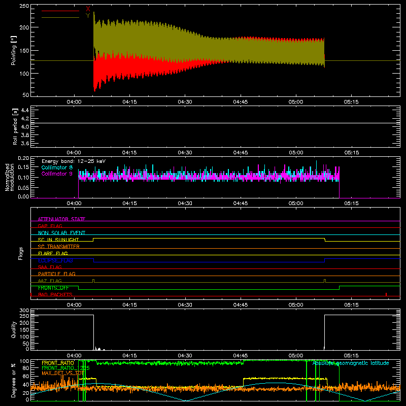This screenshot has width=406, height=406.
Task: Select the SC_IN_SUNLIGHT flag label
Action: click(58, 240)
